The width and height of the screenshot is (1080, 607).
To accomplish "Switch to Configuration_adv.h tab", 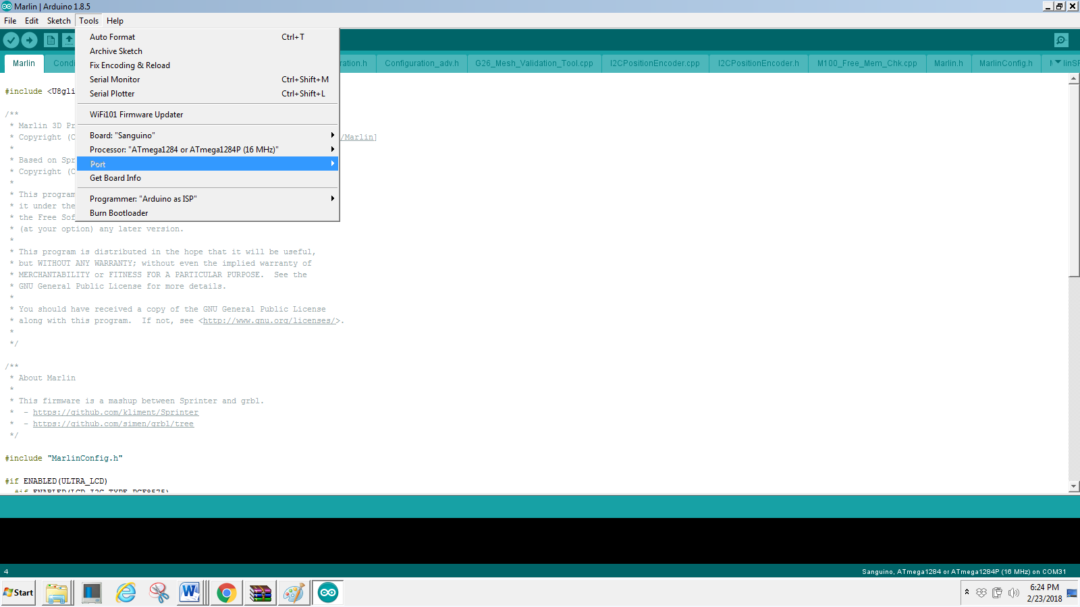I will tap(422, 63).
